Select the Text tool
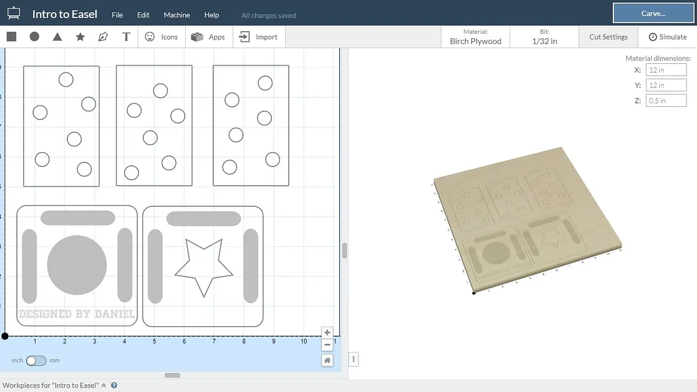 point(126,37)
